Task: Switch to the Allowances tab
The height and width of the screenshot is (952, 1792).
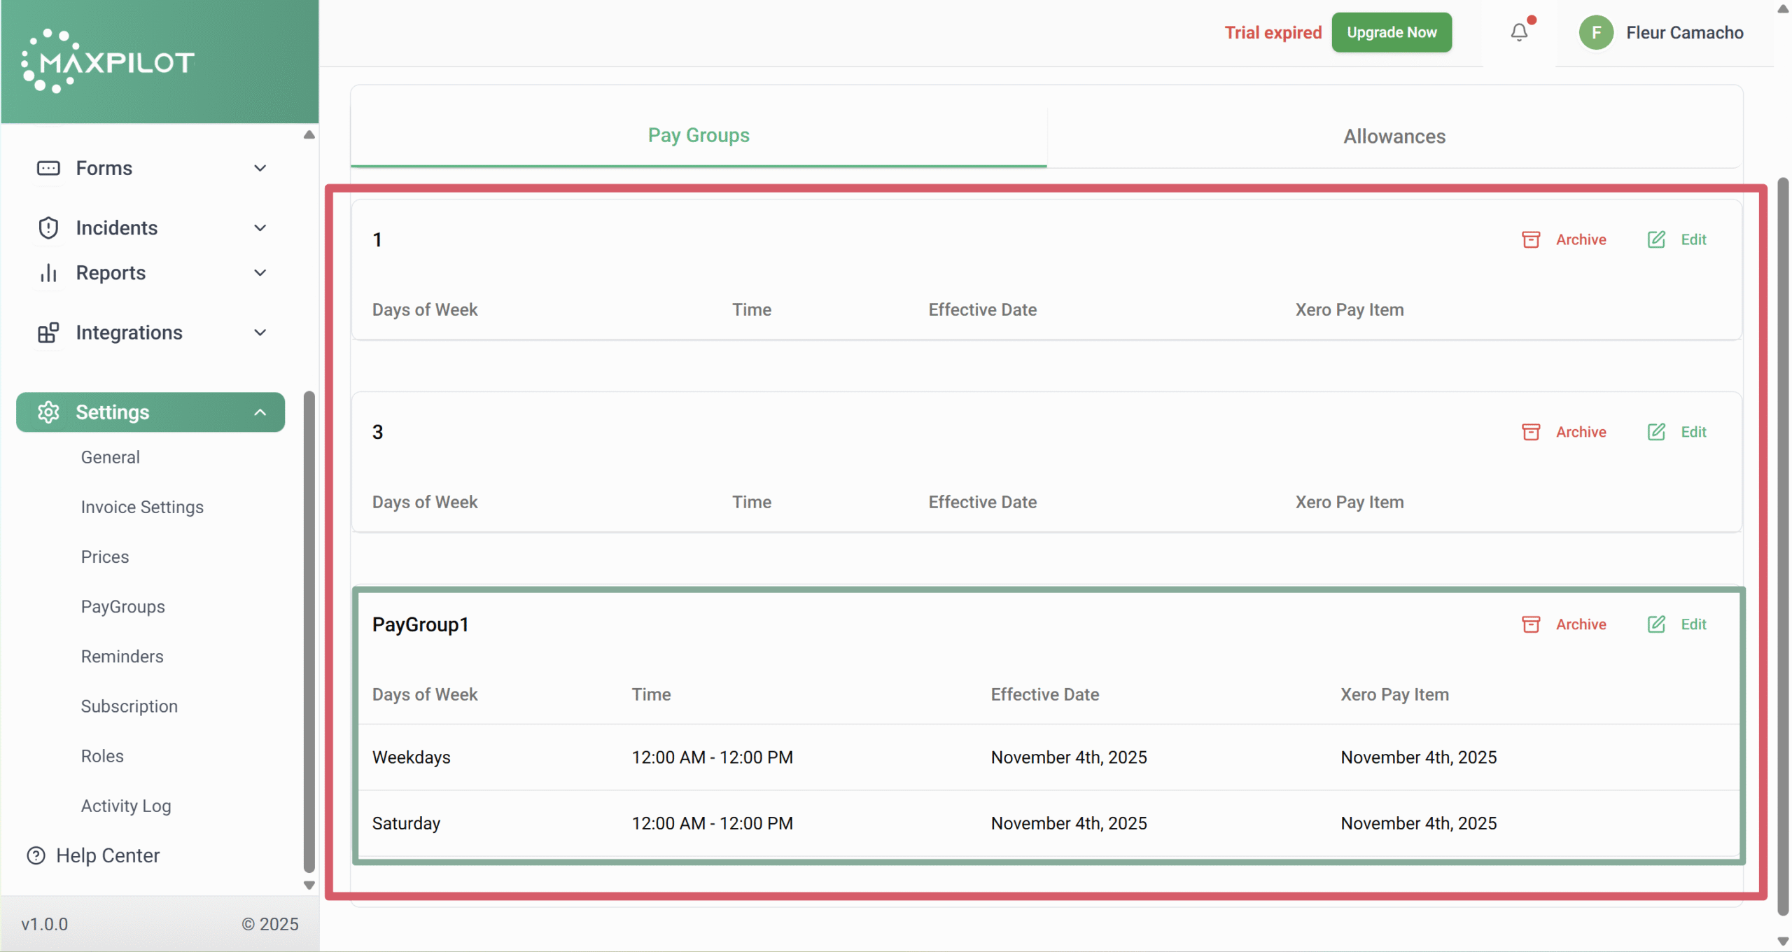Action: pyautogui.click(x=1394, y=136)
